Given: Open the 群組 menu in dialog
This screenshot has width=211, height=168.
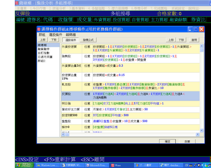Looking at the screenshot, I should [x=42, y=35].
